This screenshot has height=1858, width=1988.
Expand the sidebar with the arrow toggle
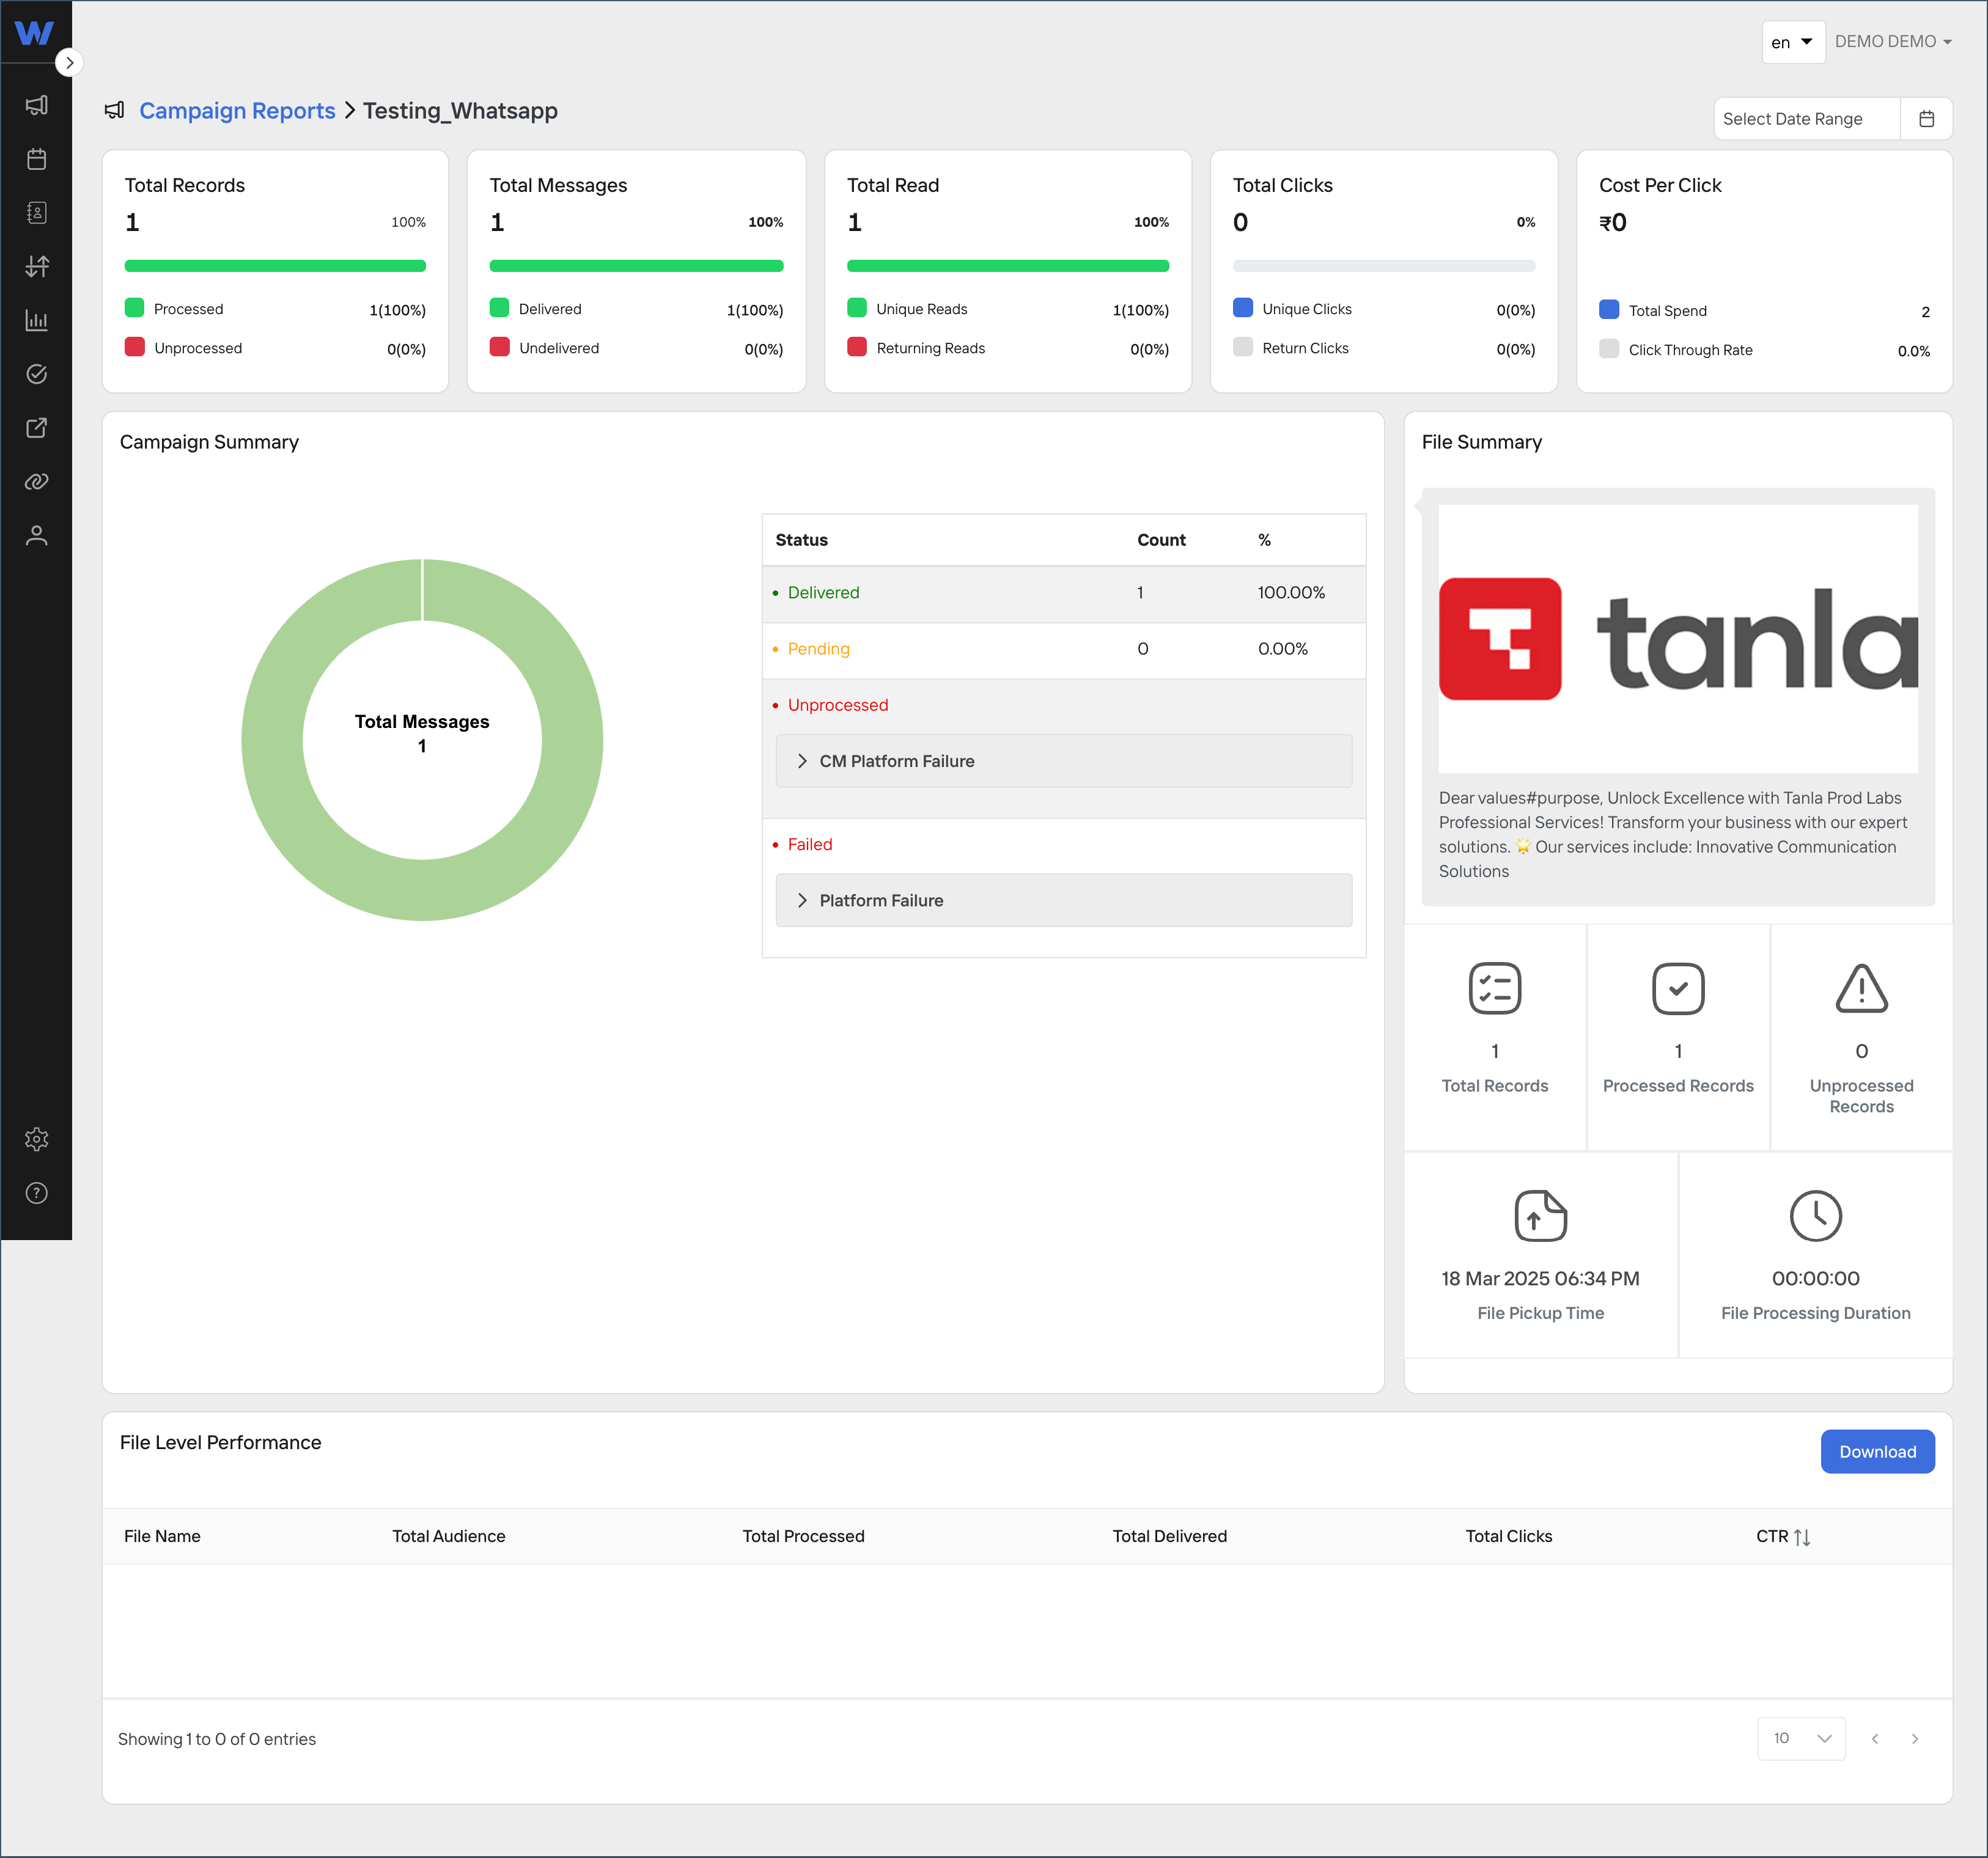(69, 62)
